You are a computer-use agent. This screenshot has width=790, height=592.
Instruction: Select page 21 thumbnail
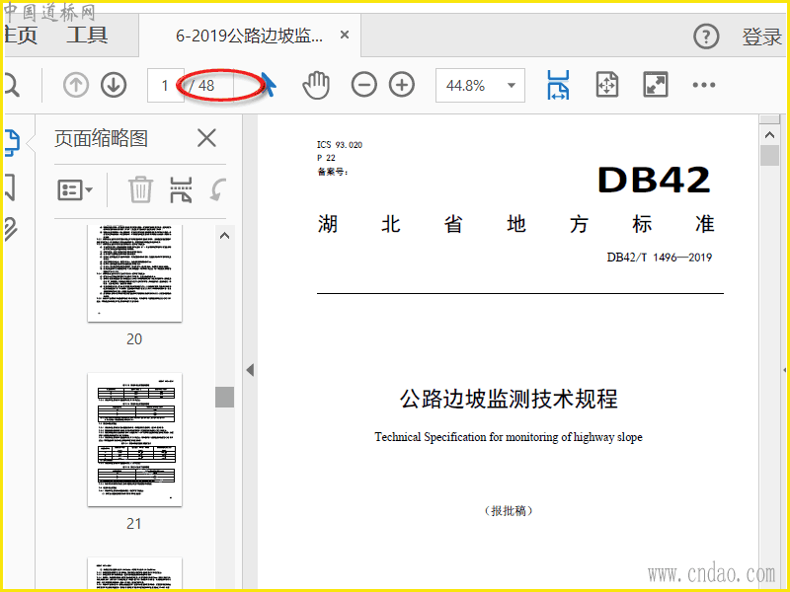click(x=134, y=439)
